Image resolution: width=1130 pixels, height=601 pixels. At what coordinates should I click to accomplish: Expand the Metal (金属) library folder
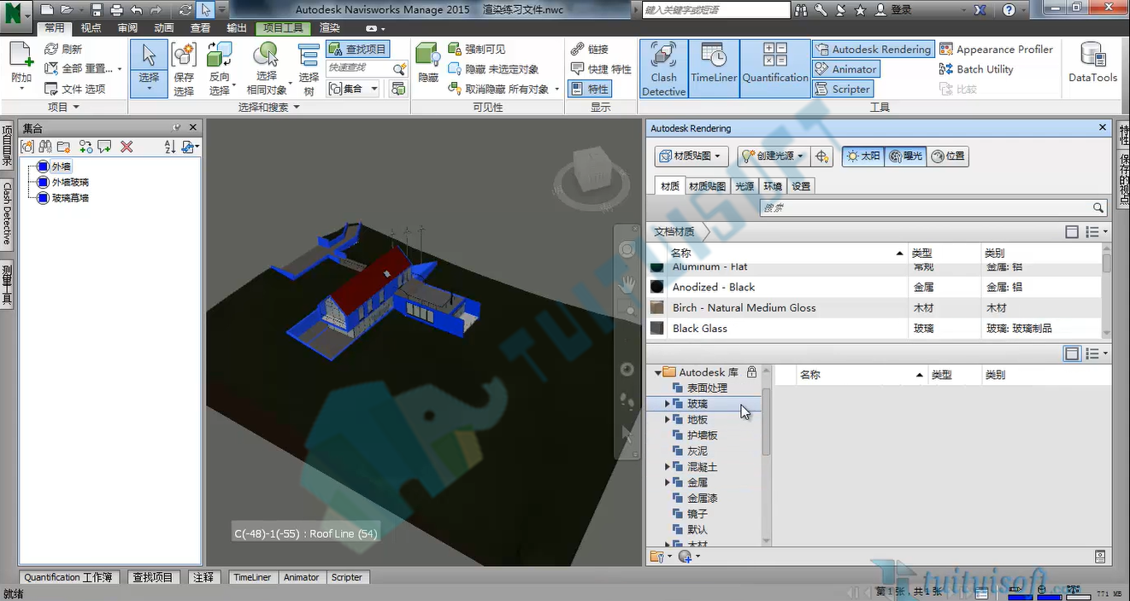tap(668, 482)
